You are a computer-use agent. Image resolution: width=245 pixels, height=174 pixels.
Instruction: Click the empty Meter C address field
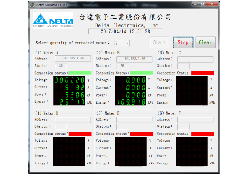pyautogui.click(x=195, y=59)
